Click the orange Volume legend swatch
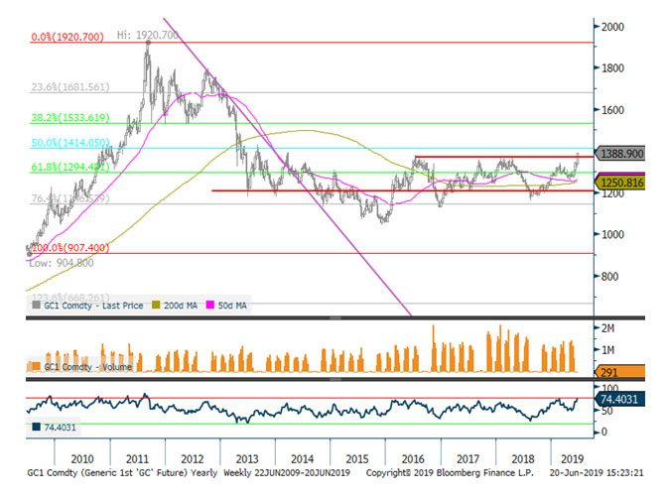 click(x=38, y=365)
